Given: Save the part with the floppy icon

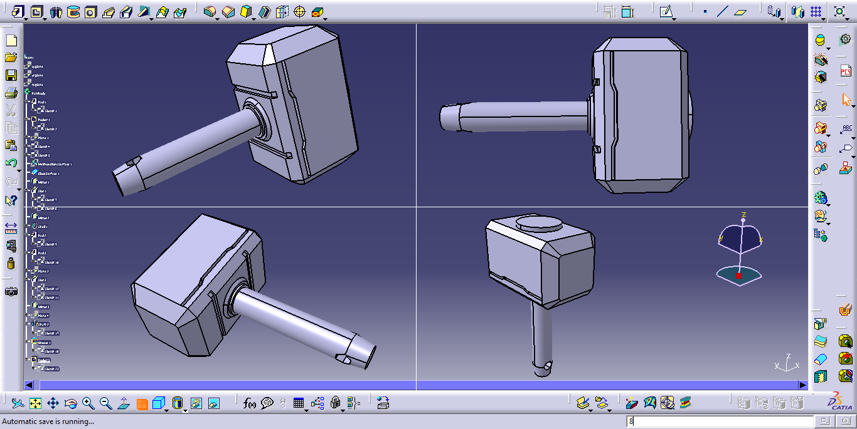Looking at the screenshot, I should tap(11, 75).
